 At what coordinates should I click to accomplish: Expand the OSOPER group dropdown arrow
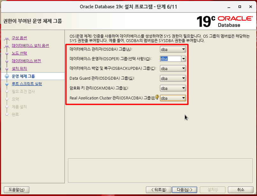184,59
